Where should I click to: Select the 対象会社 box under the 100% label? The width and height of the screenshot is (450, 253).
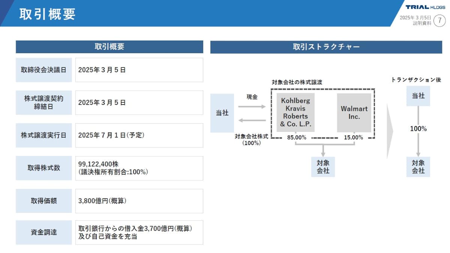click(x=418, y=167)
